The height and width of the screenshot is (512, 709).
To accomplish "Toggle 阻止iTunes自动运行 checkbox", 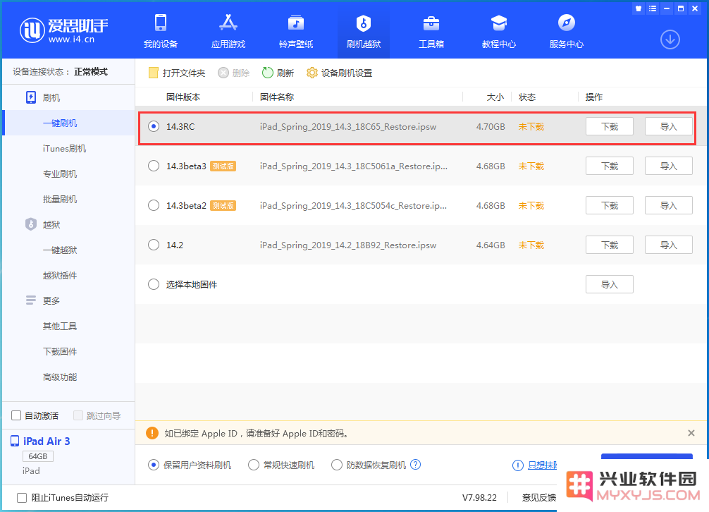I will click(x=22, y=497).
